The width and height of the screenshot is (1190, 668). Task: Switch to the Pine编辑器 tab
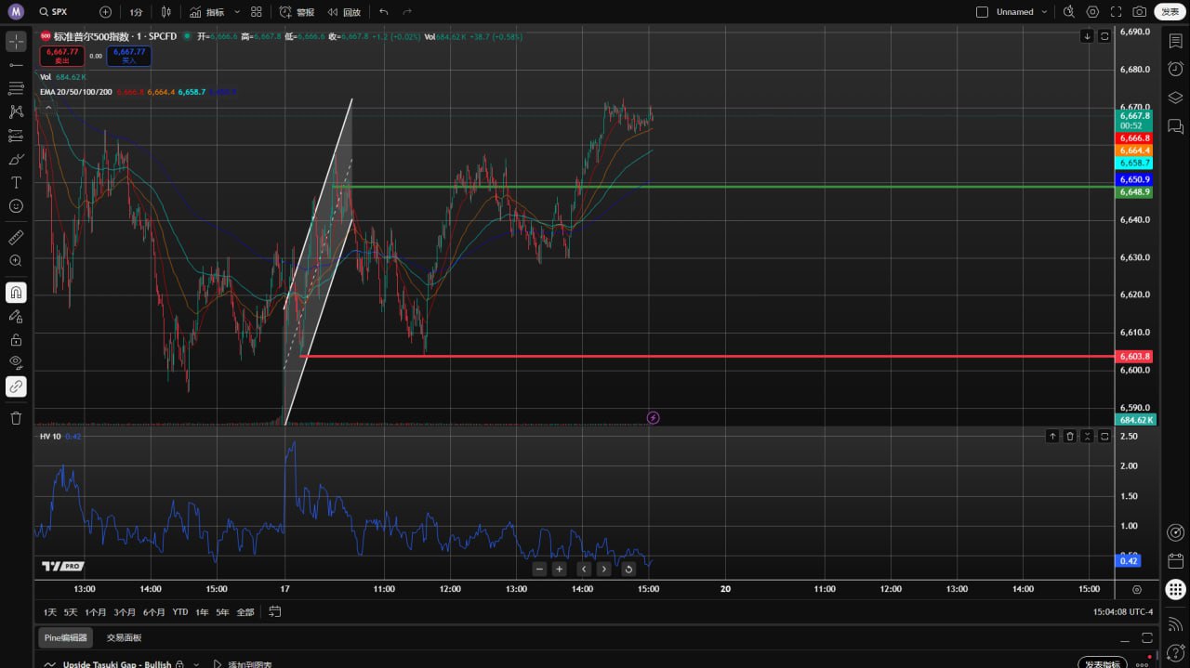[66, 637]
